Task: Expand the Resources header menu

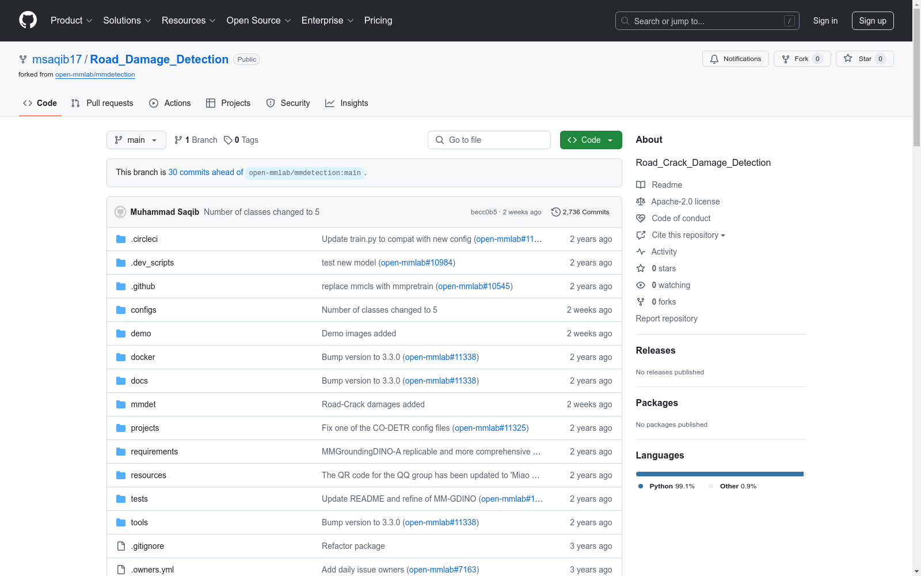Action: [189, 20]
